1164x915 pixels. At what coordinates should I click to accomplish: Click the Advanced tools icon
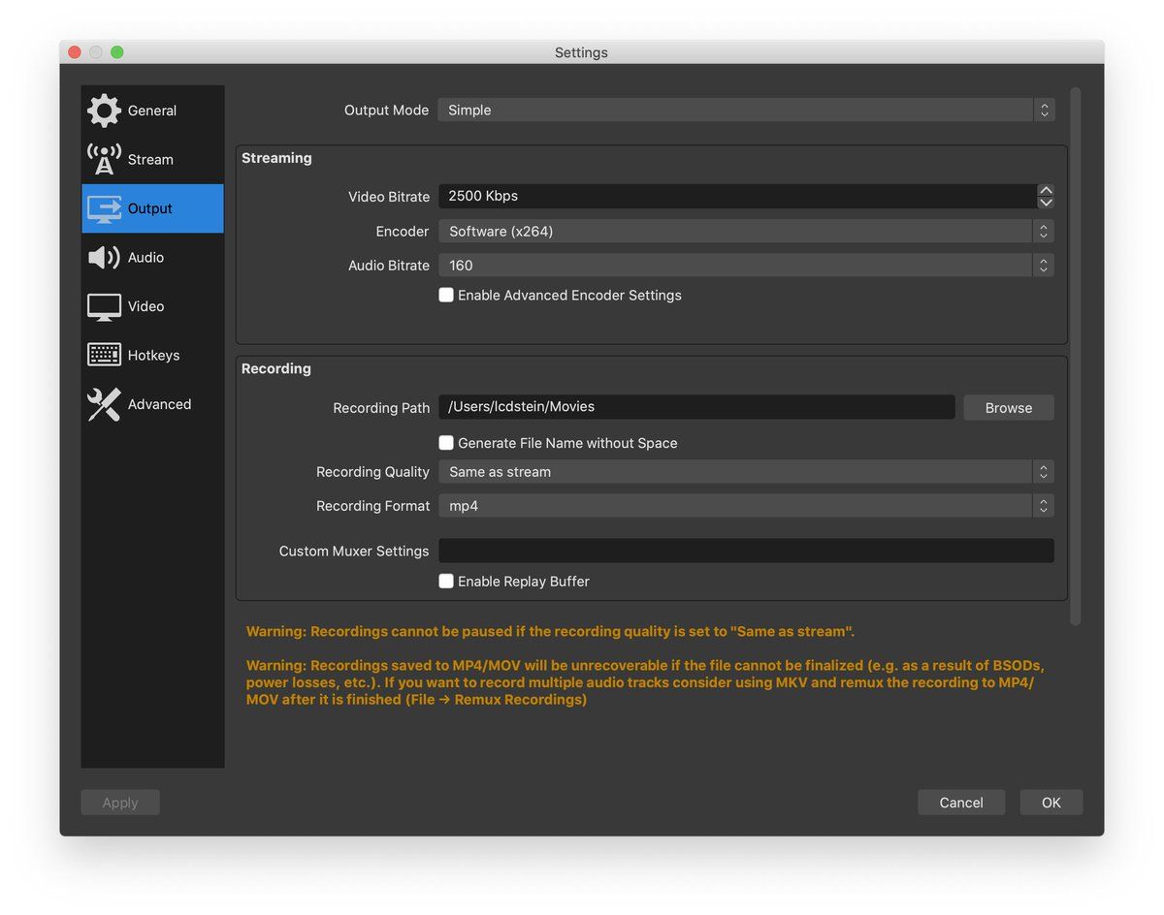click(104, 404)
